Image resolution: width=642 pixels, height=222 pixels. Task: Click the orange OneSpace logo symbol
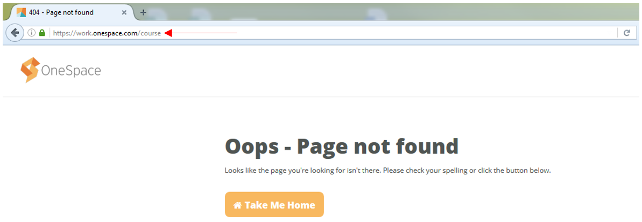tap(30, 70)
